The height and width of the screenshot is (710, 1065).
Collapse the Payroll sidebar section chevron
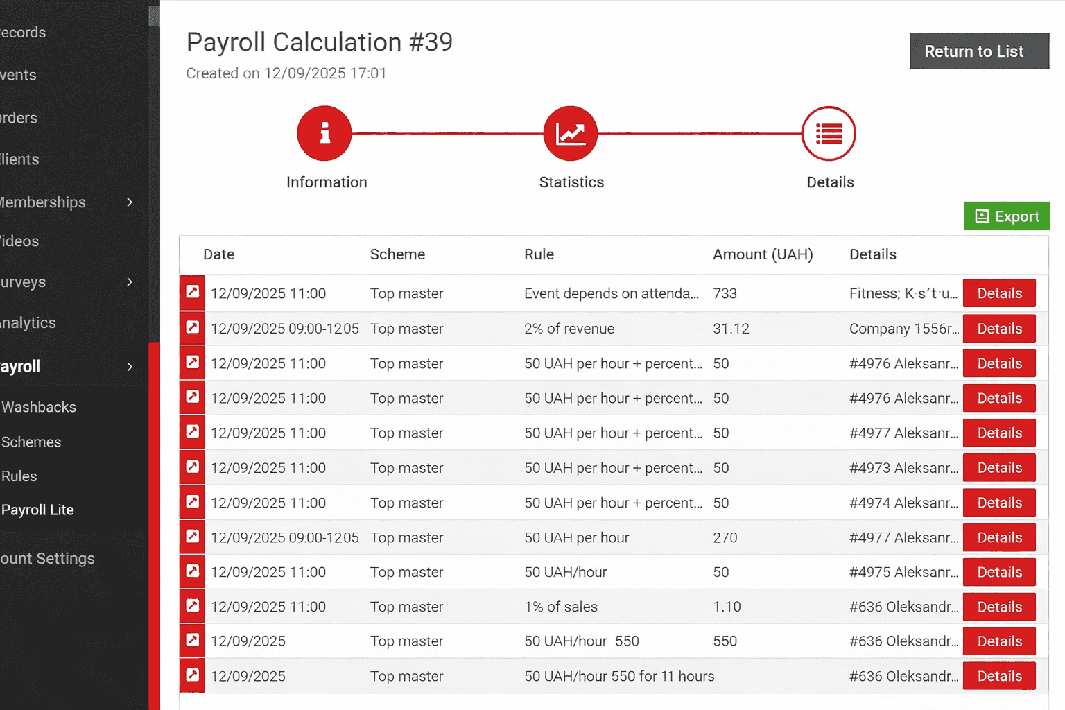pos(130,367)
